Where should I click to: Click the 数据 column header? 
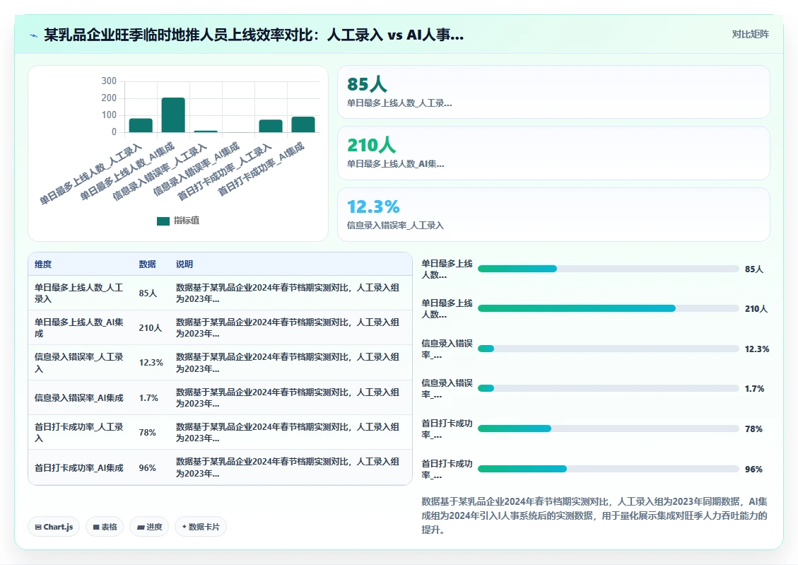pos(148,264)
